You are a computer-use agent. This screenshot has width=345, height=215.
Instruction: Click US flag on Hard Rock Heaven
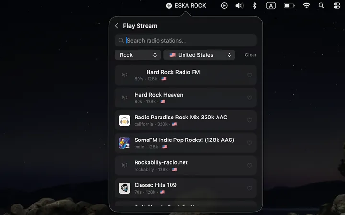162,102
